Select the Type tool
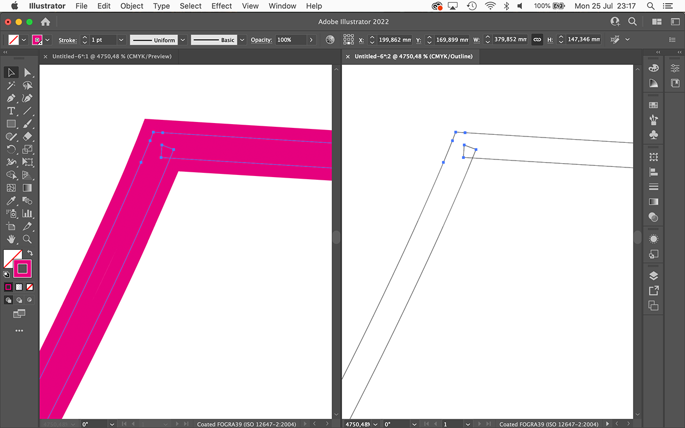Screen dimensions: 685x428 click(11, 111)
